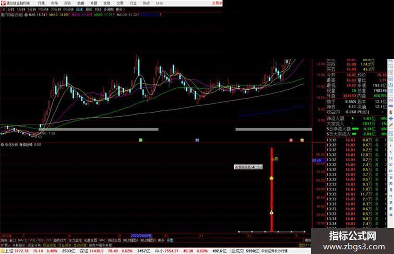Click the 日 sidebar period button
The height and width of the screenshot is (254, 394).
tap(391, 177)
